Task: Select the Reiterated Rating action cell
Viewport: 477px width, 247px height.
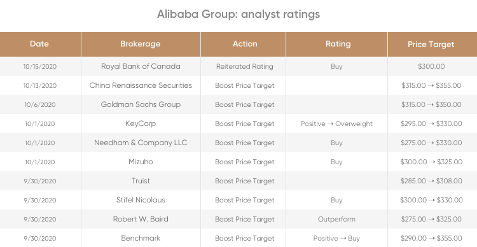Action: (245, 66)
